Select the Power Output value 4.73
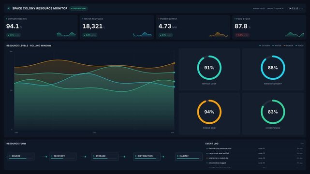This screenshot has width=310, height=174. [165, 26]
